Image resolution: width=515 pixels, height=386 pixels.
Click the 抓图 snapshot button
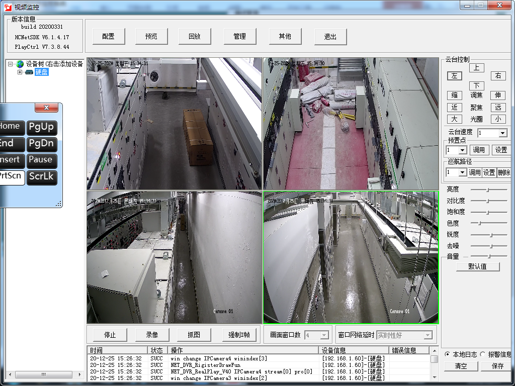pos(194,335)
